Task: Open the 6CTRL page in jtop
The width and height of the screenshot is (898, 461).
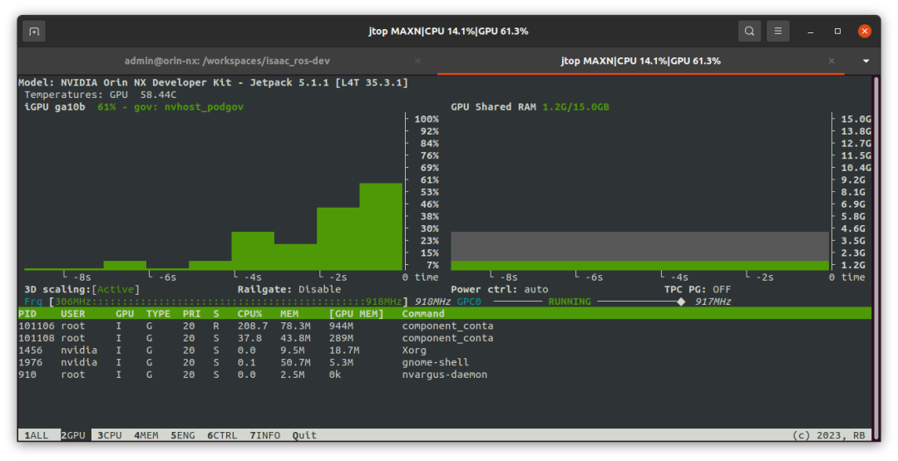Action: point(222,435)
